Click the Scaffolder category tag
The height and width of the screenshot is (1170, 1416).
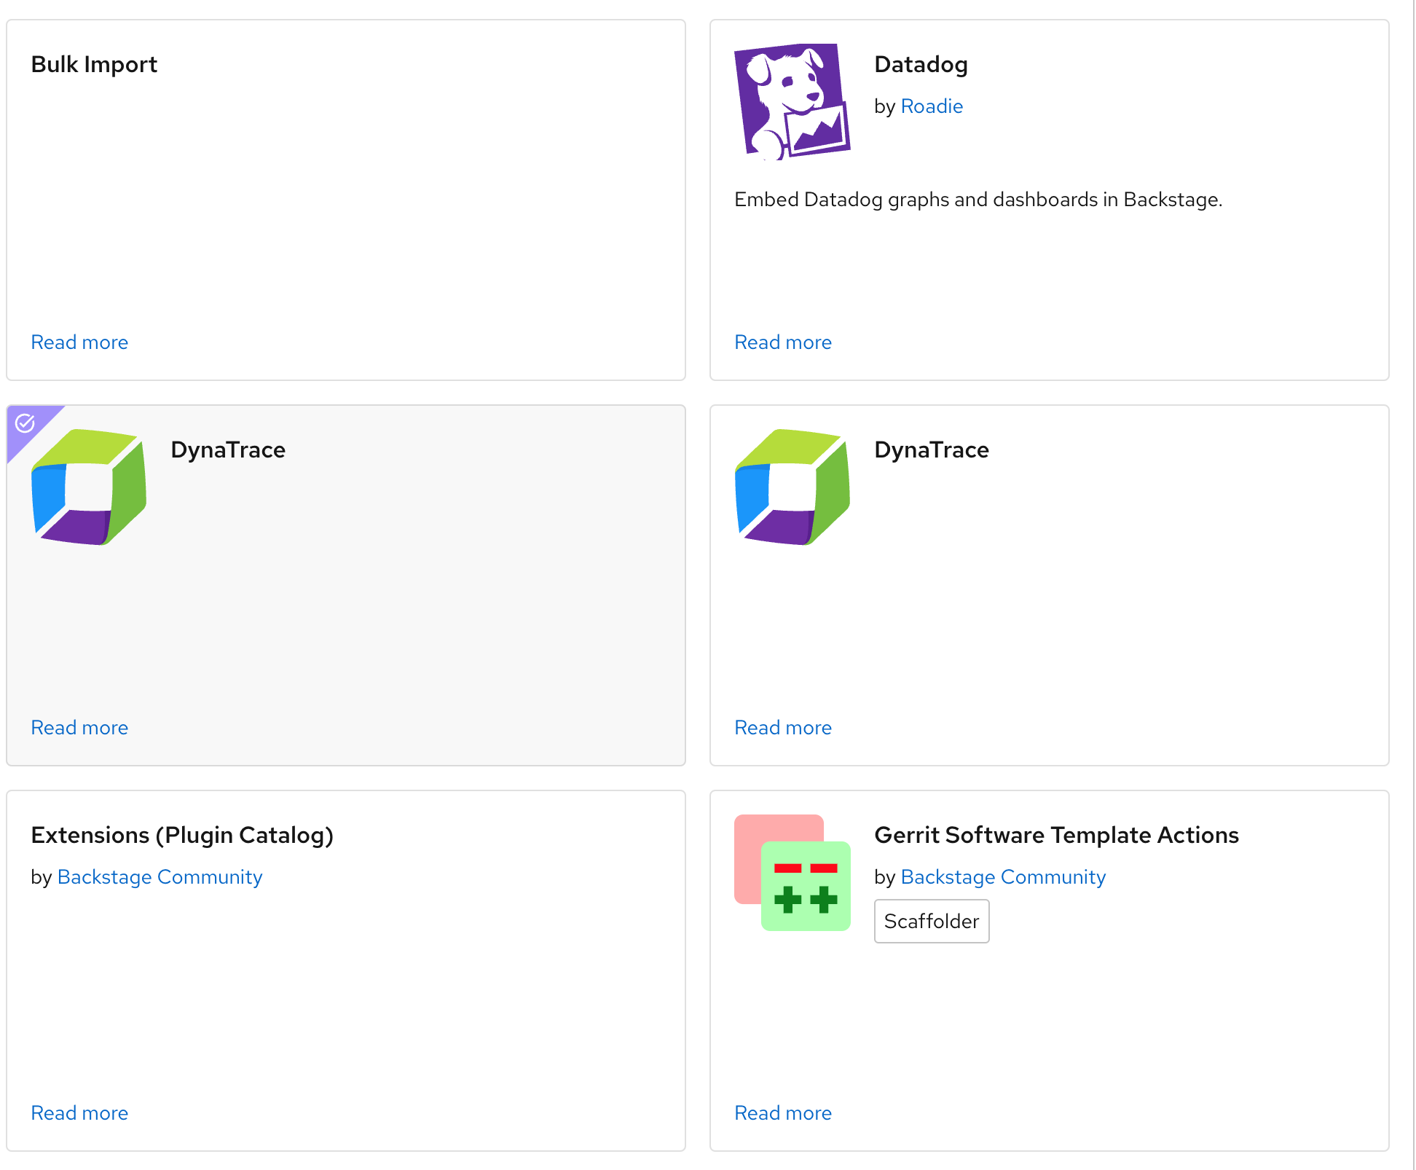click(931, 922)
